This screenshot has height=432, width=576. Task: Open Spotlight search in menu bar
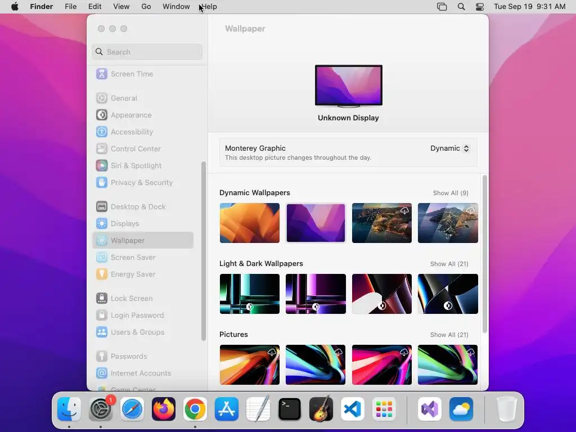point(461,7)
